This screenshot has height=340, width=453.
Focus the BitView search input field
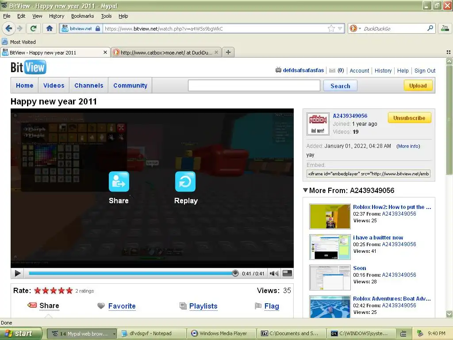coord(254,85)
